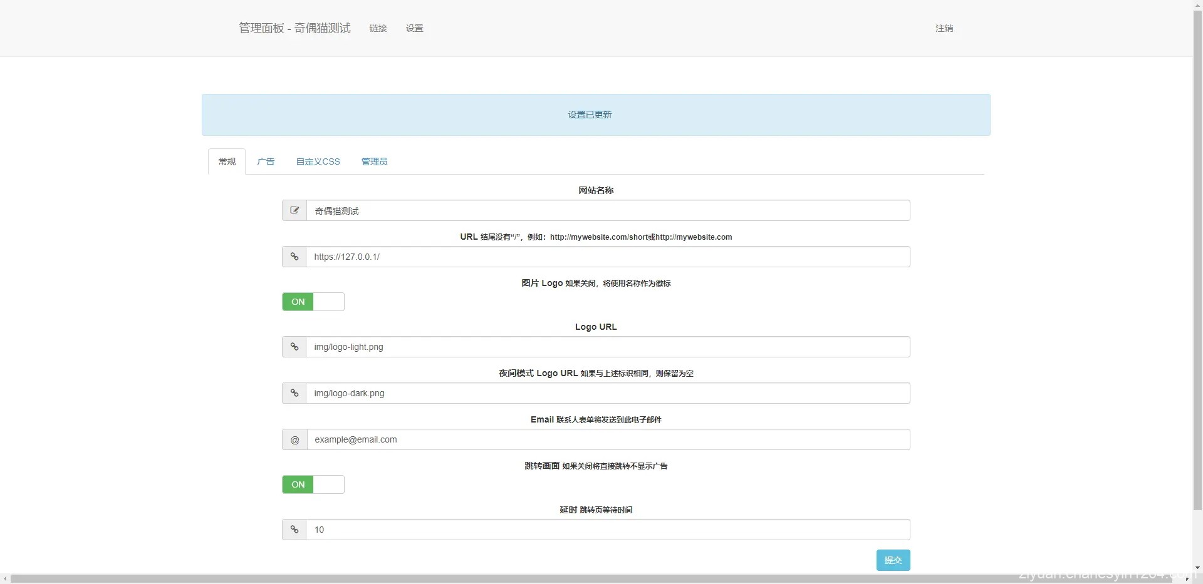Screen dimensions: 1203x584
Task: Switch to the 广告 tab
Action: click(x=266, y=161)
